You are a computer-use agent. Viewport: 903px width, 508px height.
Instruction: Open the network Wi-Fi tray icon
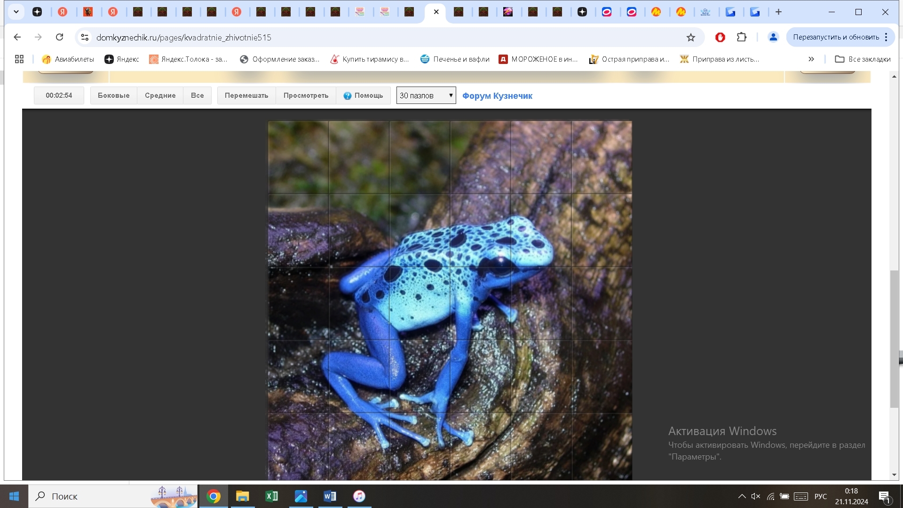[x=770, y=496]
